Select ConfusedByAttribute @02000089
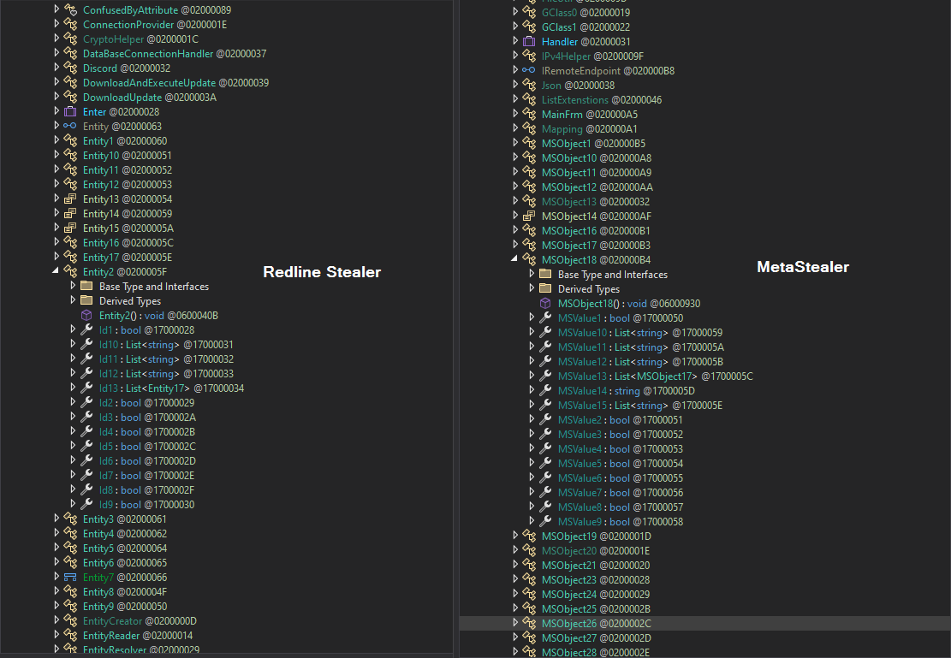The image size is (951, 658). [x=157, y=10]
